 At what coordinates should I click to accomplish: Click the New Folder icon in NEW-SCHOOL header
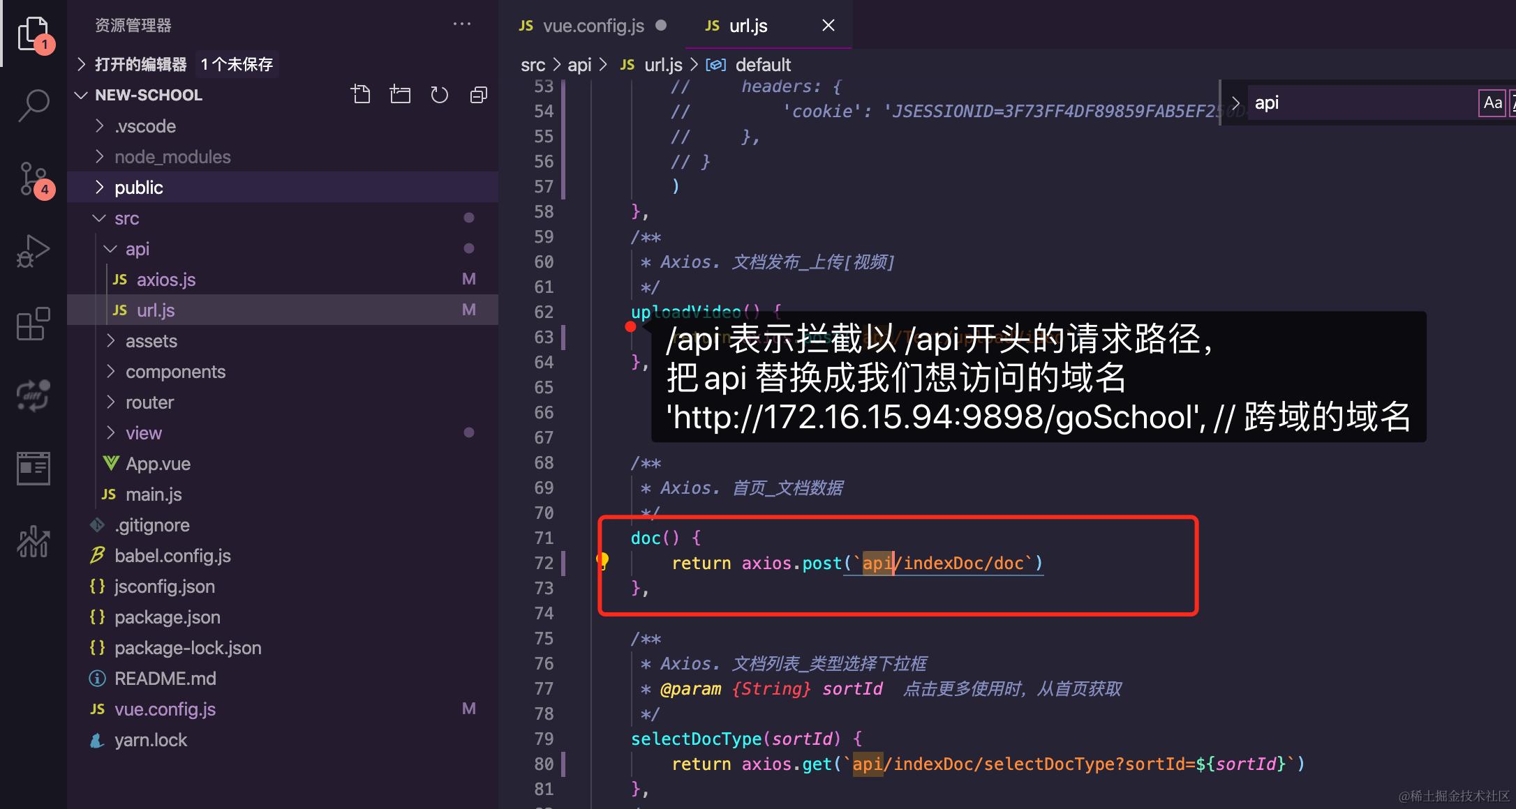(x=400, y=94)
